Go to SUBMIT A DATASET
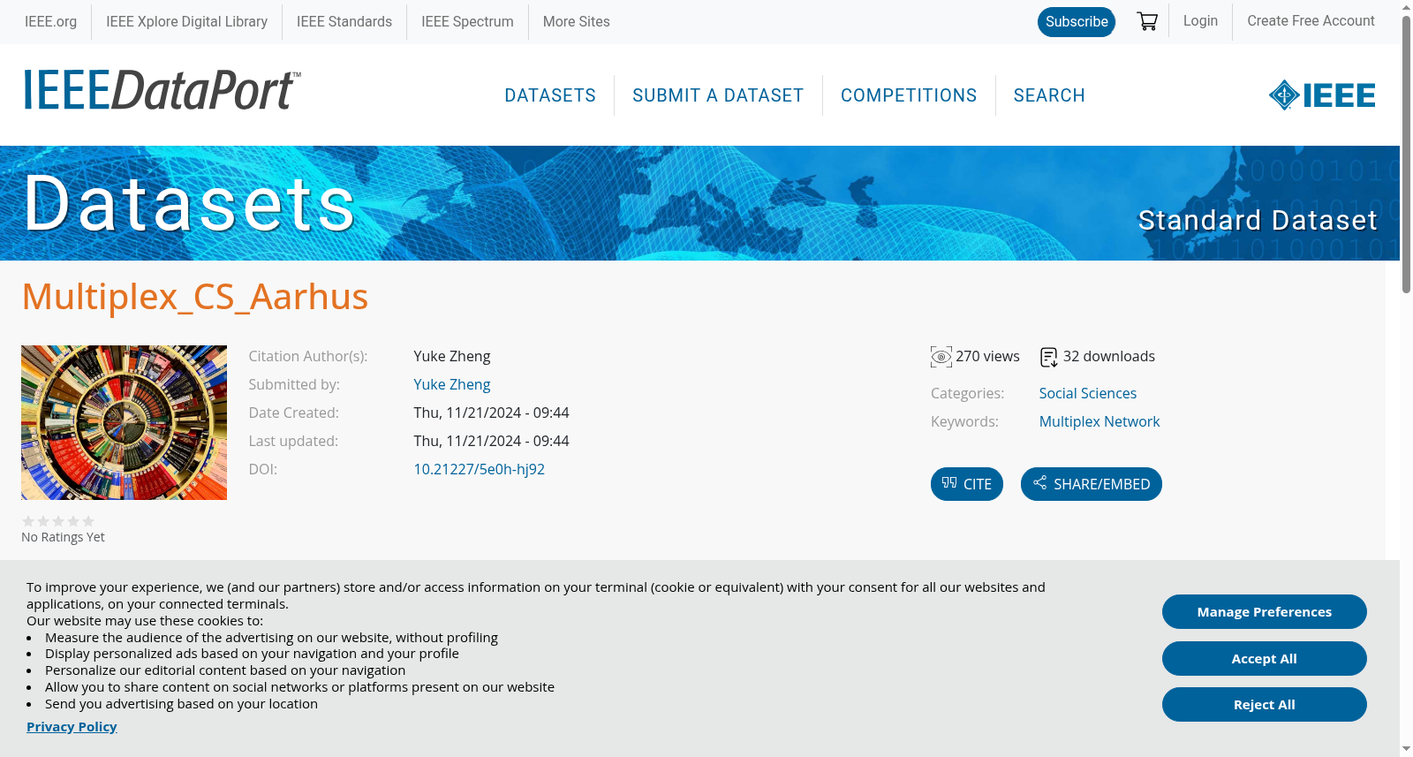Viewport: 1413px width, 757px height. click(x=718, y=95)
